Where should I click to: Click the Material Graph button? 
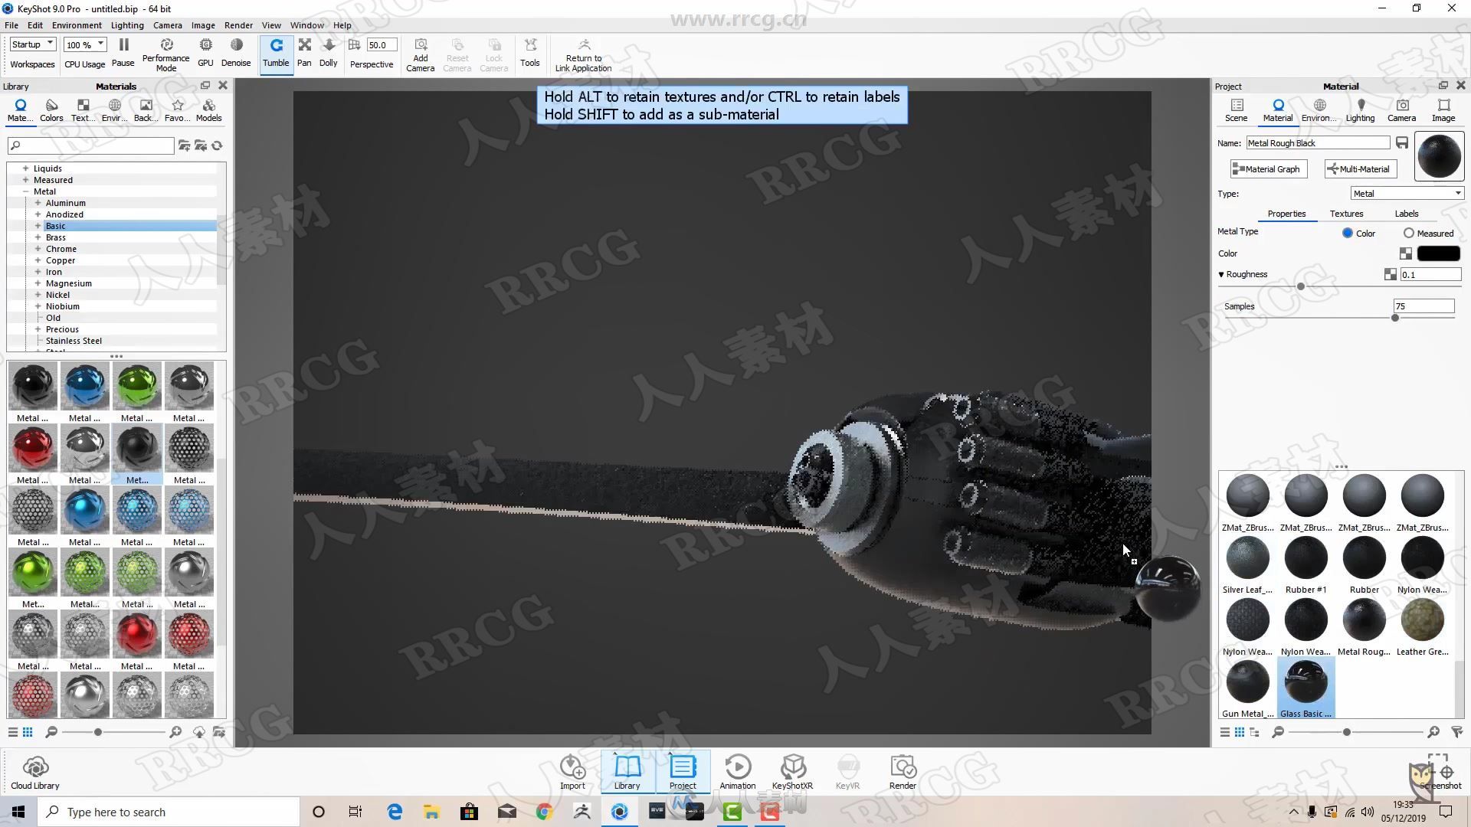tap(1267, 168)
